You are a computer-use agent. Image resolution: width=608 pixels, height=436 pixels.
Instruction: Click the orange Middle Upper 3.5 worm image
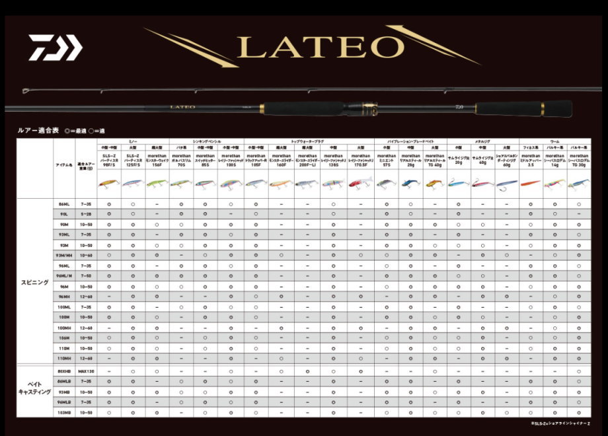pos(531,183)
